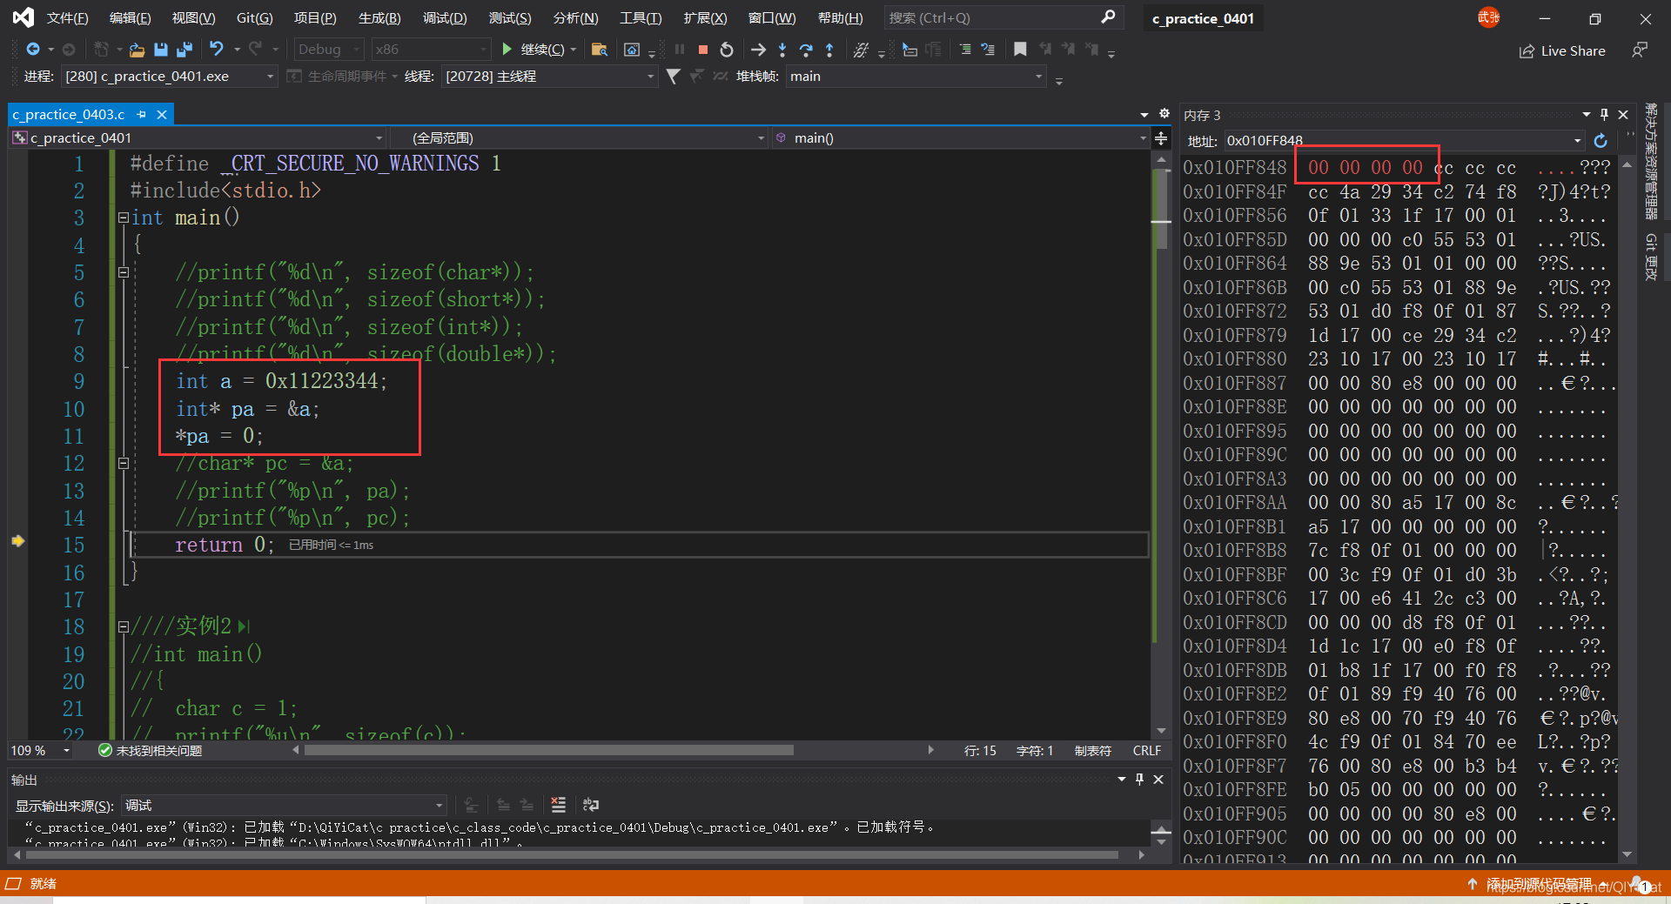Click the CRLF line ending indicator
Viewport: 1671px width, 904px height.
[1146, 750]
